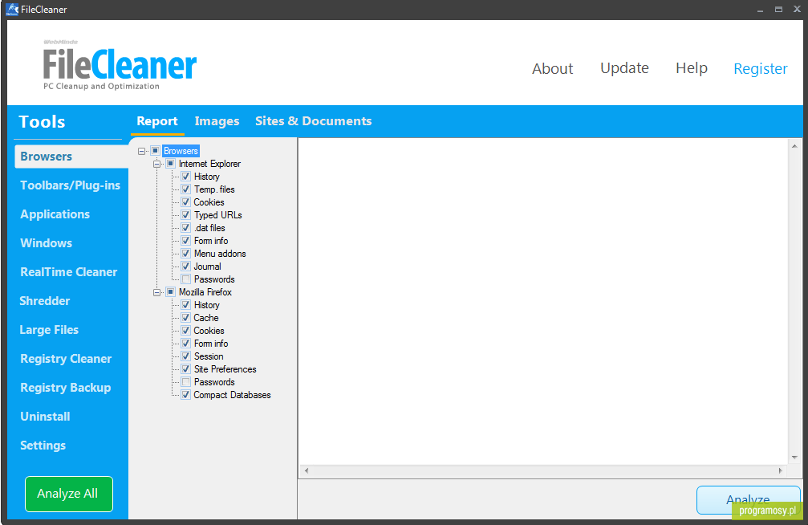Click the report pane scroll-down arrow
Viewport: 808px width, 525px height.
click(x=794, y=458)
